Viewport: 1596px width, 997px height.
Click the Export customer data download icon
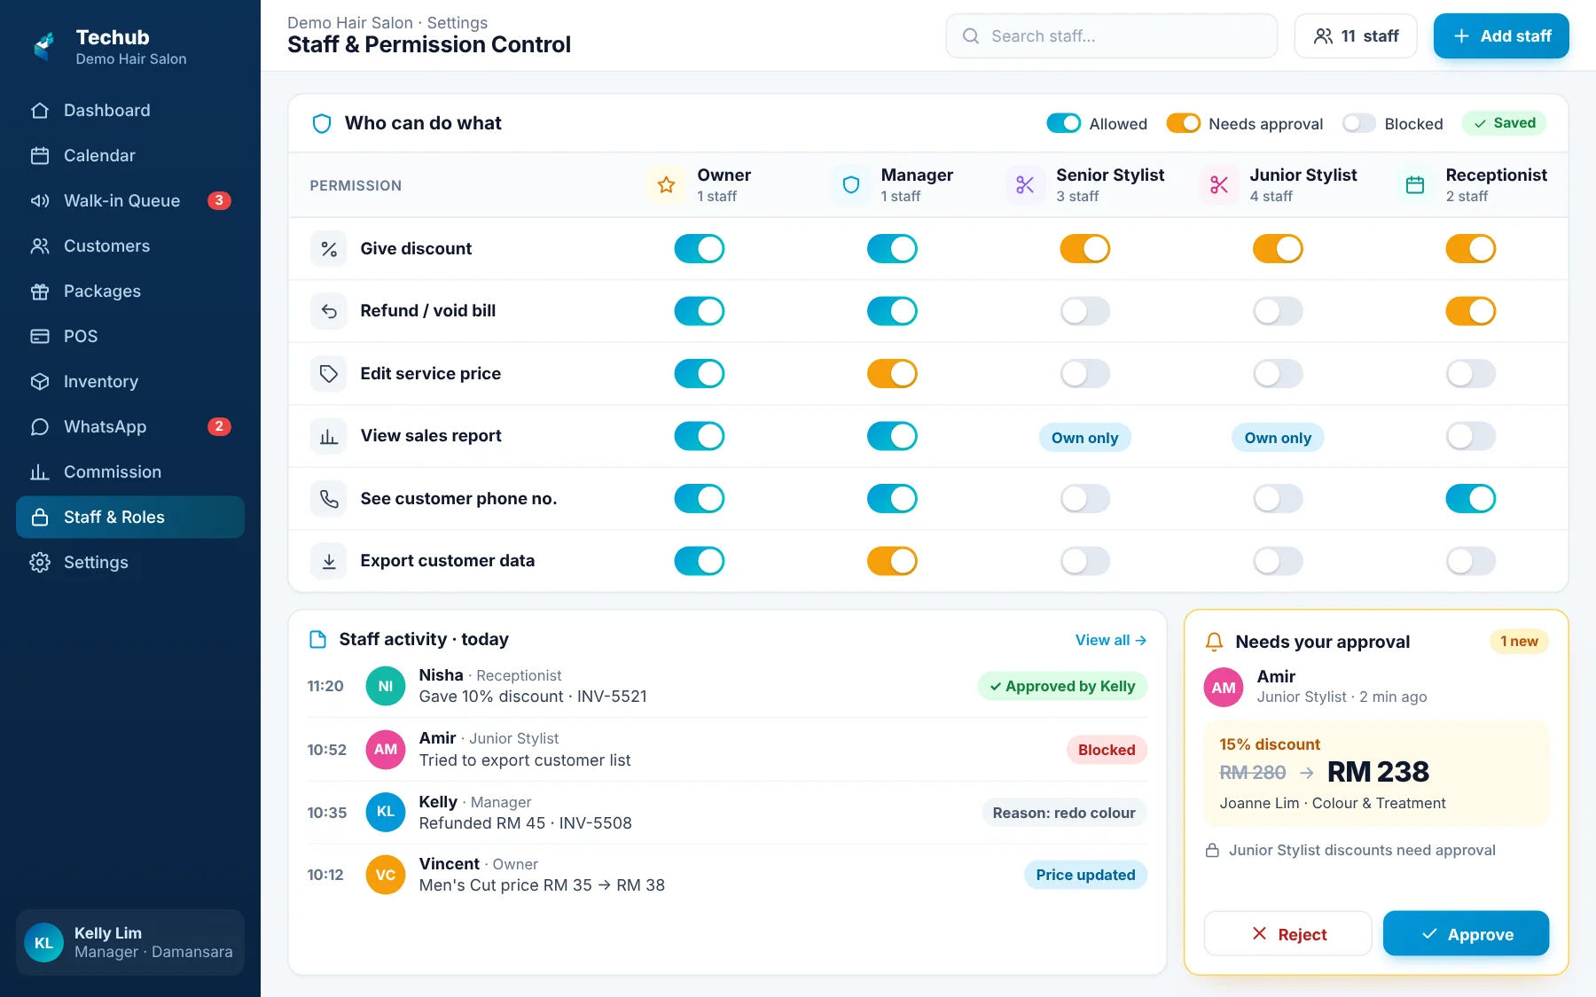(x=329, y=561)
